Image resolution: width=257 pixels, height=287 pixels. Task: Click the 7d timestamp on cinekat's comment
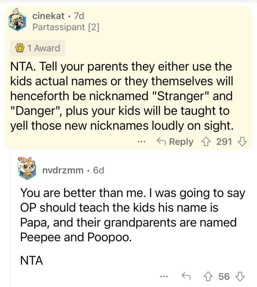79,16
